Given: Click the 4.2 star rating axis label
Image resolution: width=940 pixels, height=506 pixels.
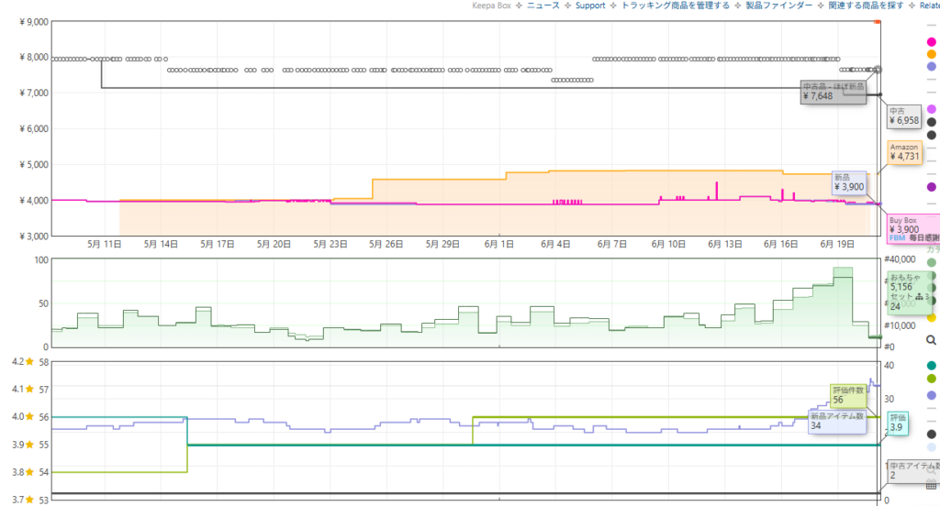Looking at the screenshot, I should click(x=23, y=362).
